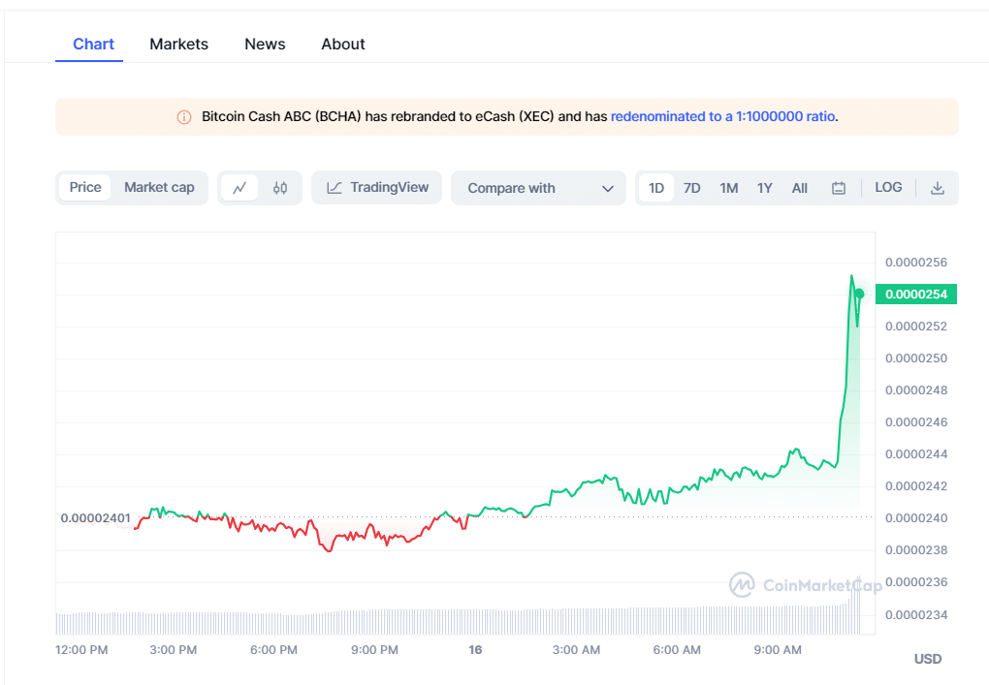Click the 0.0000238 price axis label
This screenshot has height=685, width=989.
[916, 550]
